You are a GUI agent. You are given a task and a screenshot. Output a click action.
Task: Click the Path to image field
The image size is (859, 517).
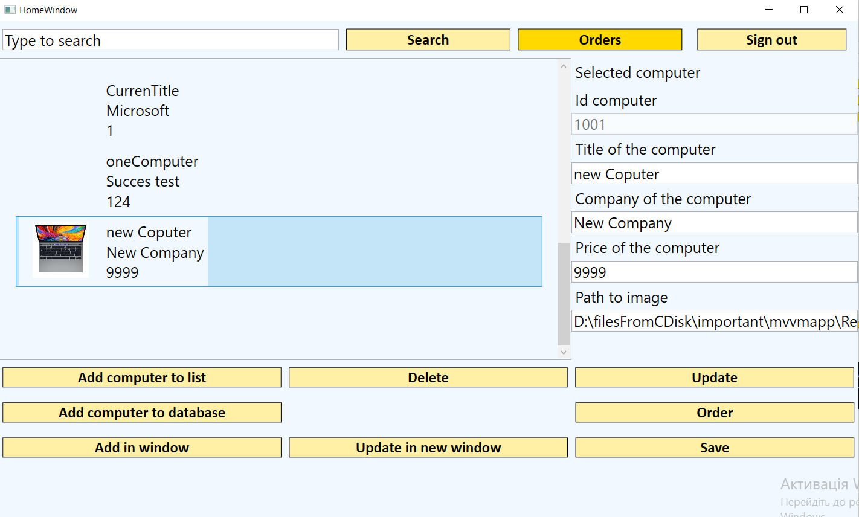coord(714,321)
